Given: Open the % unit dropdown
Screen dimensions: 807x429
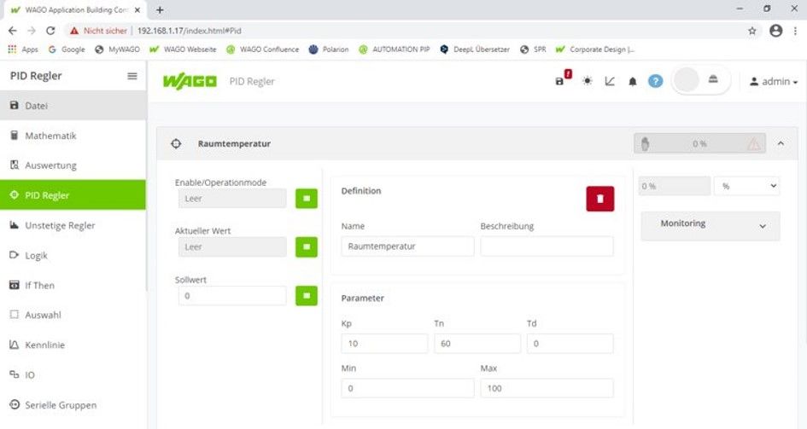Looking at the screenshot, I should coord(746,186).
